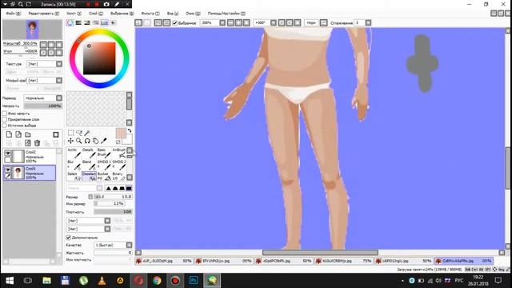Viewport: 512px width, 288px height.
Task: Select the Lasso tool
Action: coord(79,133)
